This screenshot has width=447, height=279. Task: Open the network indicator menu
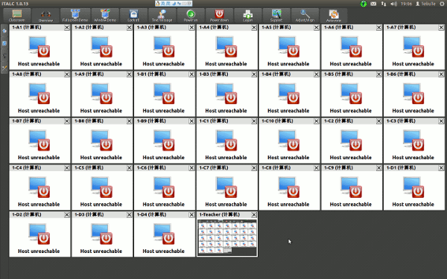[384, 4]
